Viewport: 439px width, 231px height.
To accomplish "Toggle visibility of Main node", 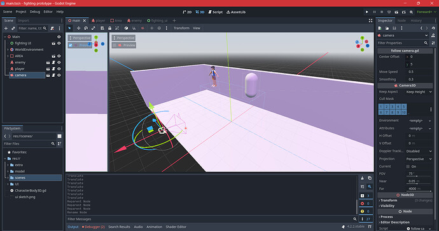I will click(59, 37).
